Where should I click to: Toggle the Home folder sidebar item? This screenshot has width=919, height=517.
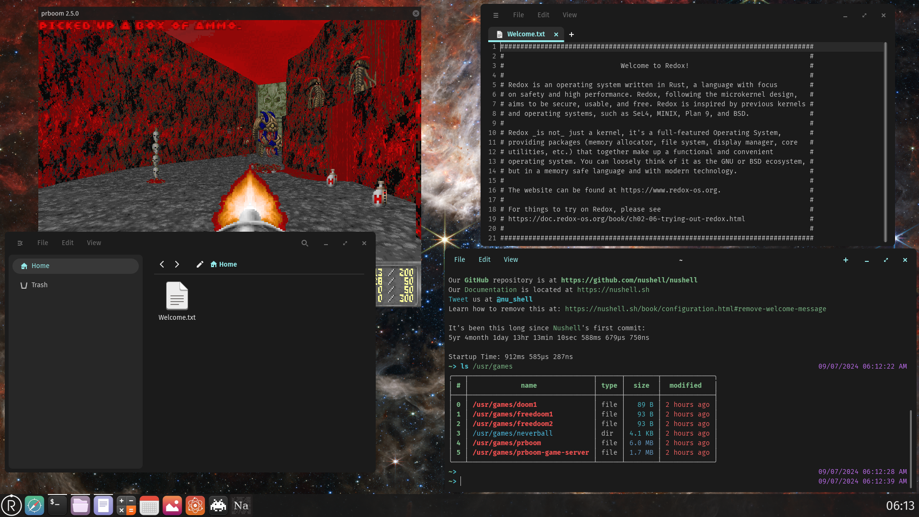point(75,265)
